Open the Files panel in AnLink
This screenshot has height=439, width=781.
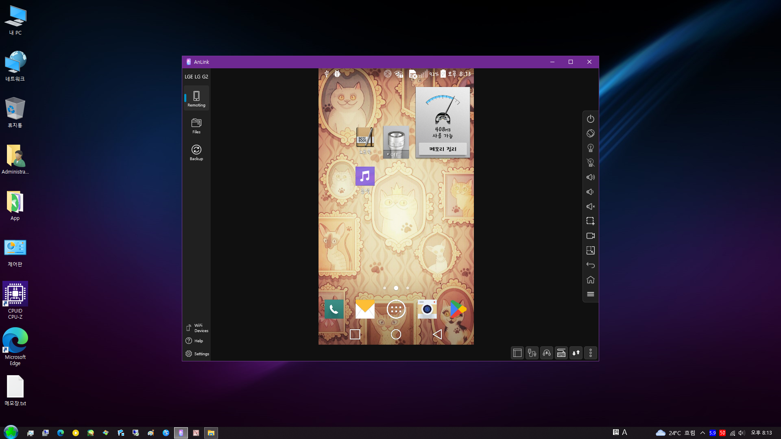point(196,126)
